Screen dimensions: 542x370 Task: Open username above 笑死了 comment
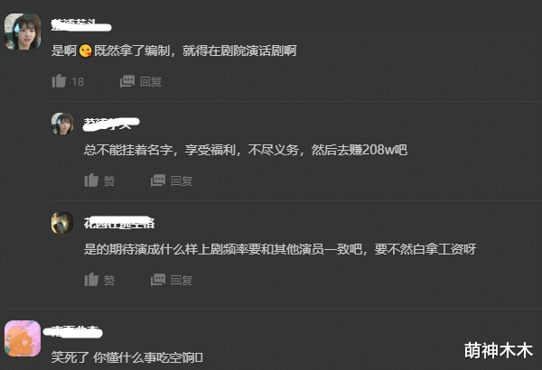[73, 332]
